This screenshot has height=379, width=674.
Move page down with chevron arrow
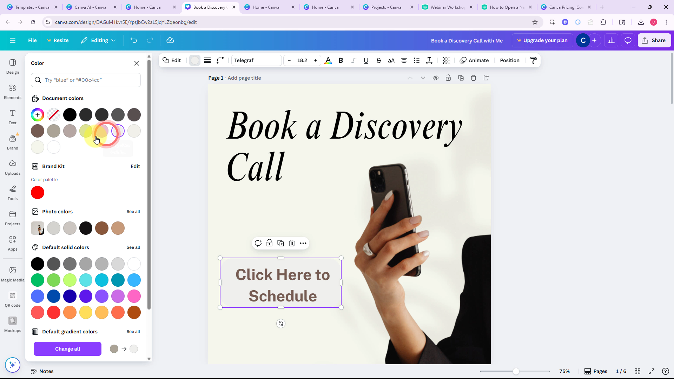423,78
